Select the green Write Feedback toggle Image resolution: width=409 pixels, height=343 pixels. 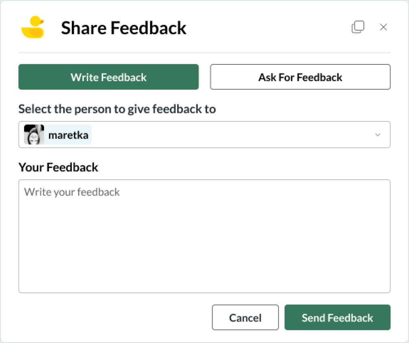[108, 77]
